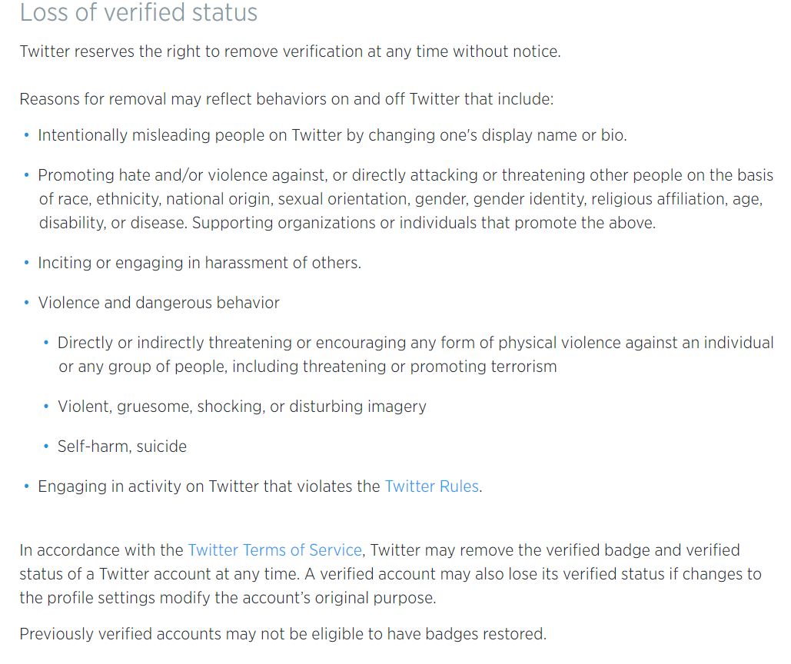The height and width of the screenshot is (664, 791).
Task: Click the "Previously verified accounts" final sentence
Action: point(282,634)
